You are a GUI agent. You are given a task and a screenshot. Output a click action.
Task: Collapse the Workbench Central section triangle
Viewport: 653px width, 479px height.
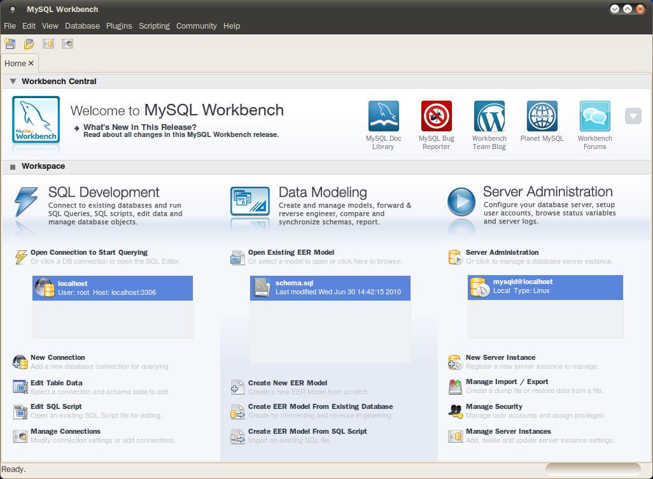pyautogui.click(x=13, y=82)
